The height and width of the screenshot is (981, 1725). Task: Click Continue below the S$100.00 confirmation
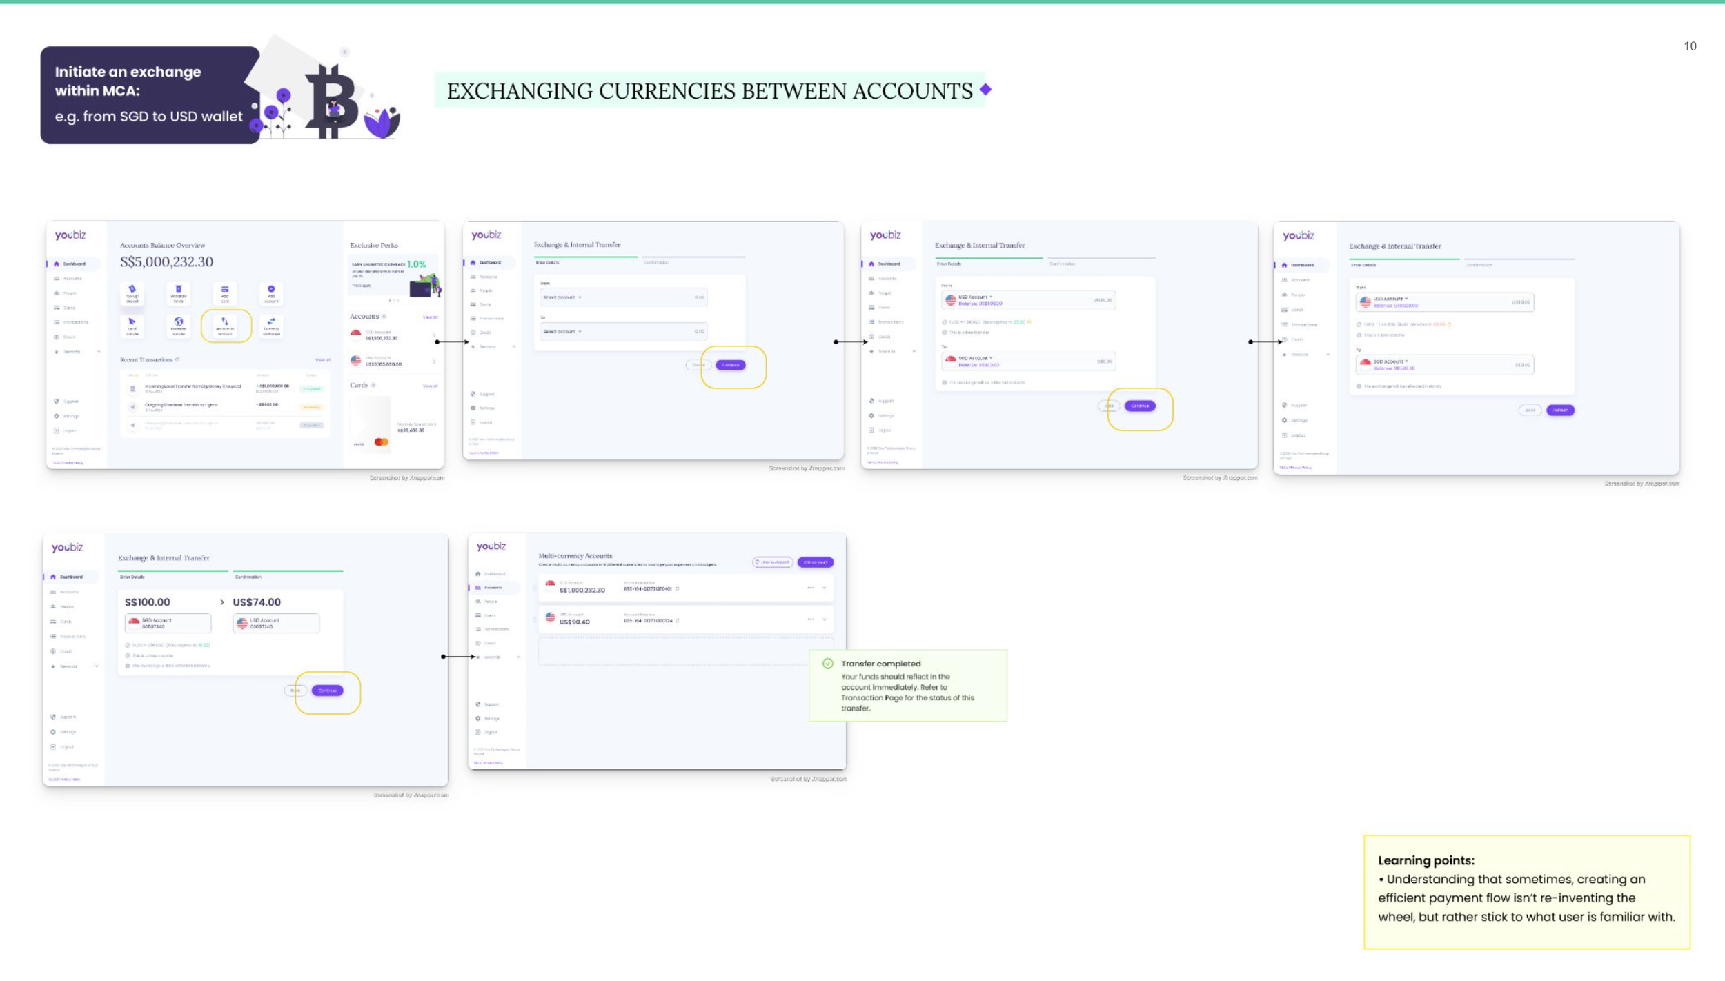[x=327, y=691]
